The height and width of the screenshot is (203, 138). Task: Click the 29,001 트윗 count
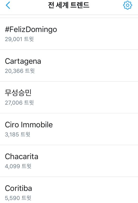point(19,39)
